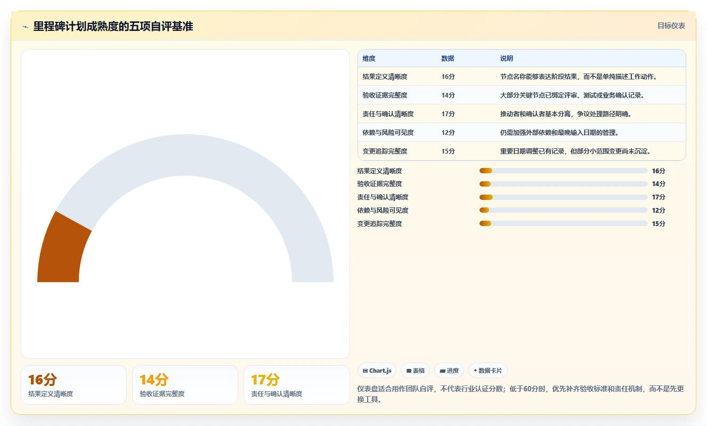
Task: Click the lightning icon beside the page title
Action: click(26, 27)
